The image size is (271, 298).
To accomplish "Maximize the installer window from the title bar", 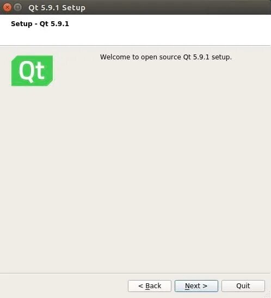I will pyautogui.click(x=17, y=8).
